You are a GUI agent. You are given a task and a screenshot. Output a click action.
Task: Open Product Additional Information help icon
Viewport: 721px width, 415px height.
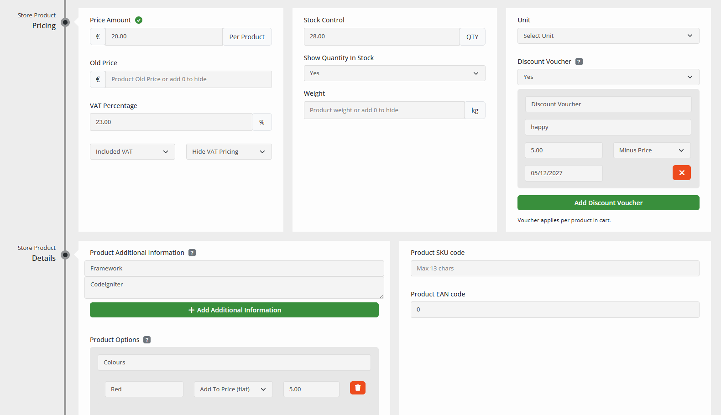click(192, 253)
